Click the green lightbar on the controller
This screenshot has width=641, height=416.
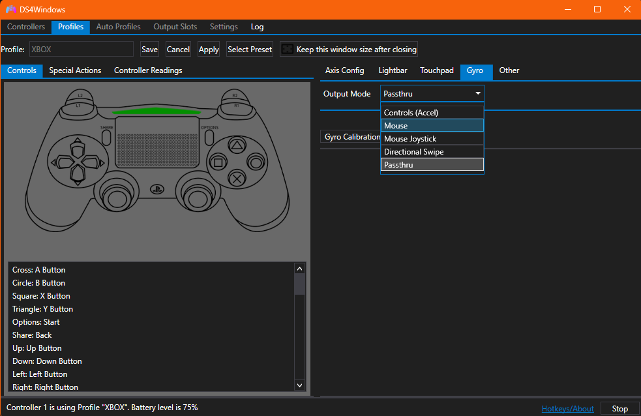tap(157, 111)
